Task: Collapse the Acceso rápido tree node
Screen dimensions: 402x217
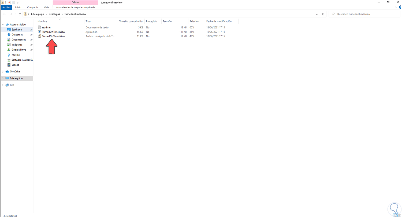Action: coord(3,24)
